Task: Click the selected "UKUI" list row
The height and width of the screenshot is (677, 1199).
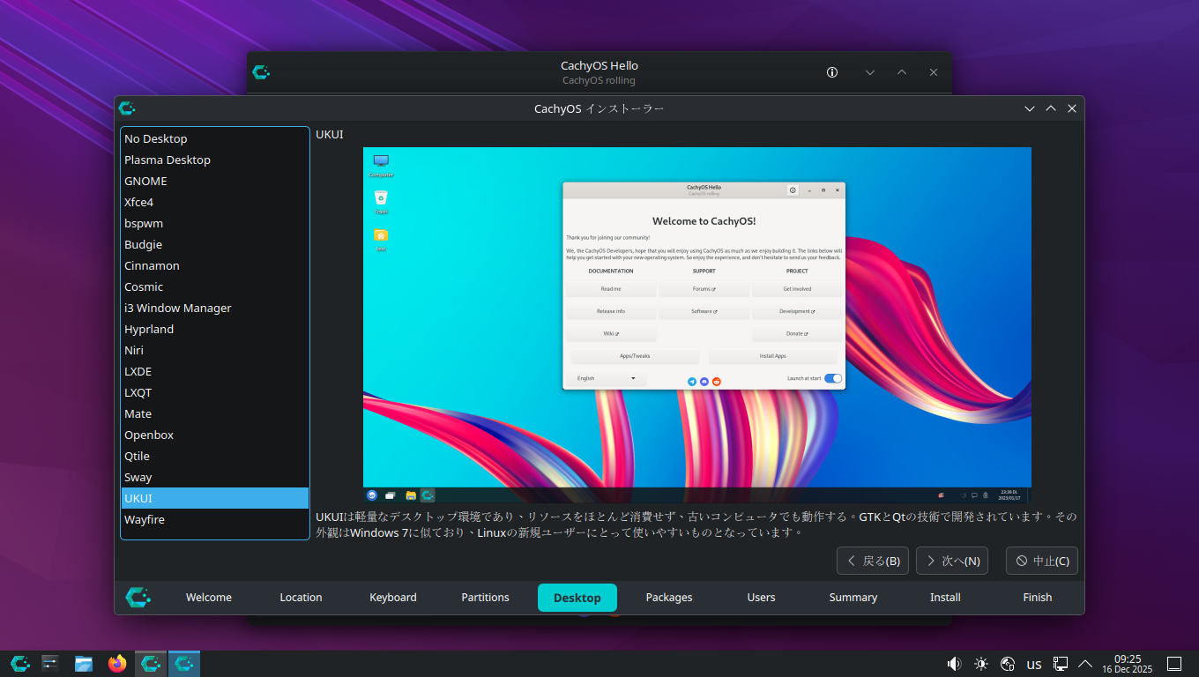Action: [x=215, y=498]
